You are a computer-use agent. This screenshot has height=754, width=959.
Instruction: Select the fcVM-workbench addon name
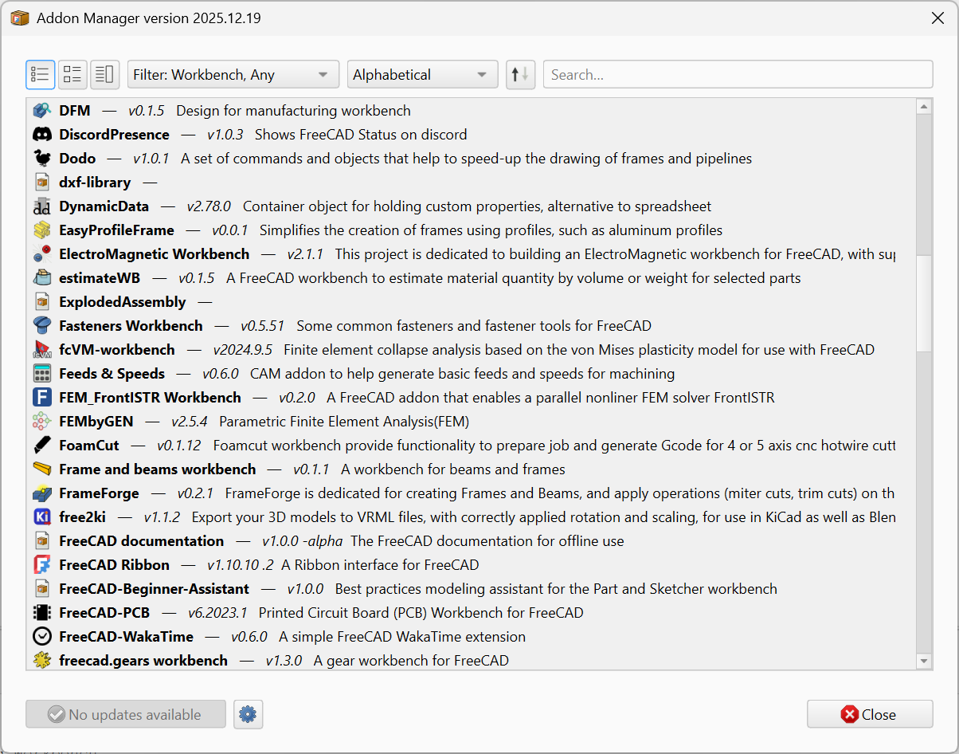coord(117,350)
